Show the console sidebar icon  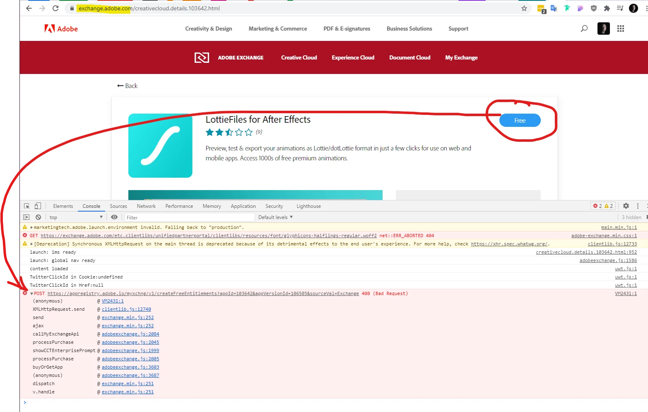(x=26, y=217)
